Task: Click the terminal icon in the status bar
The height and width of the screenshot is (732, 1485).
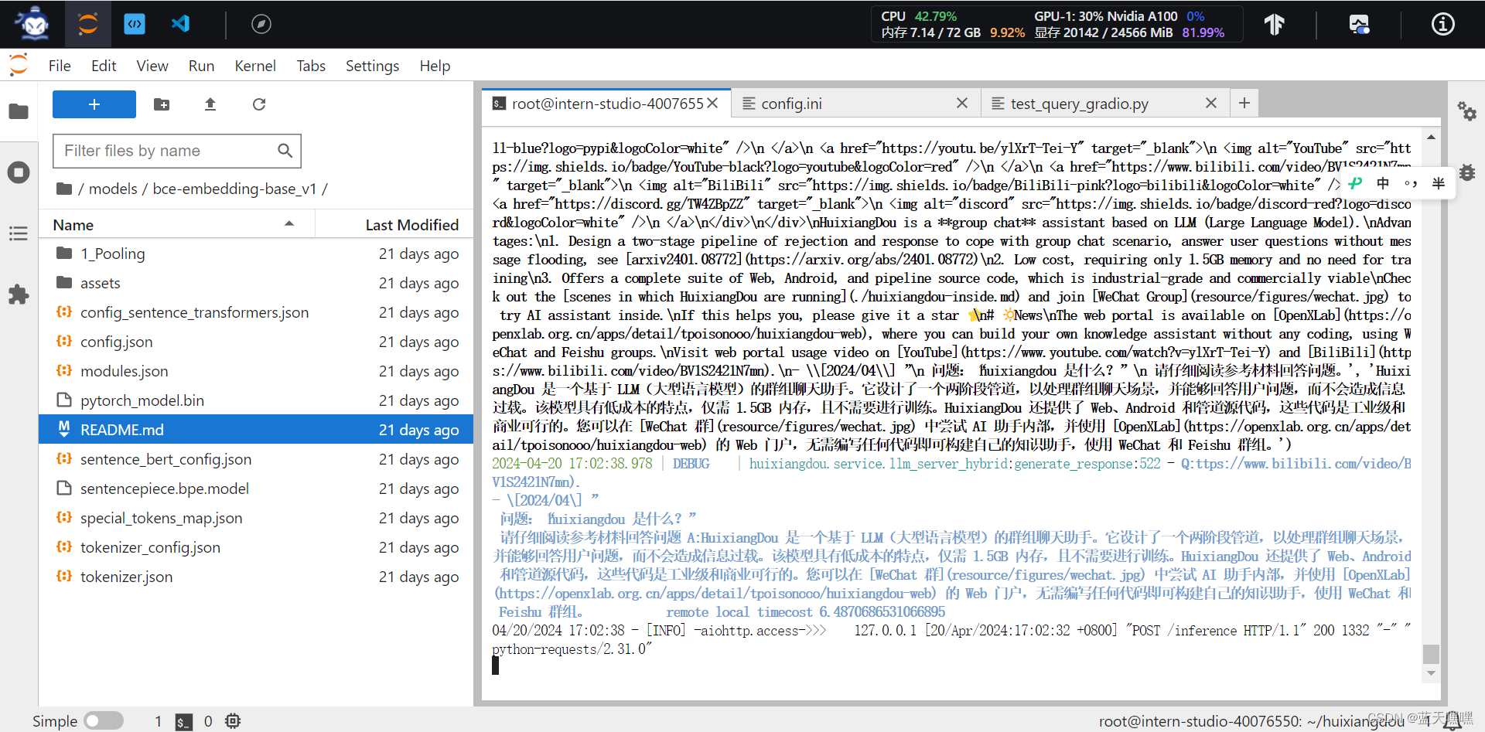Action: point(183,721)
